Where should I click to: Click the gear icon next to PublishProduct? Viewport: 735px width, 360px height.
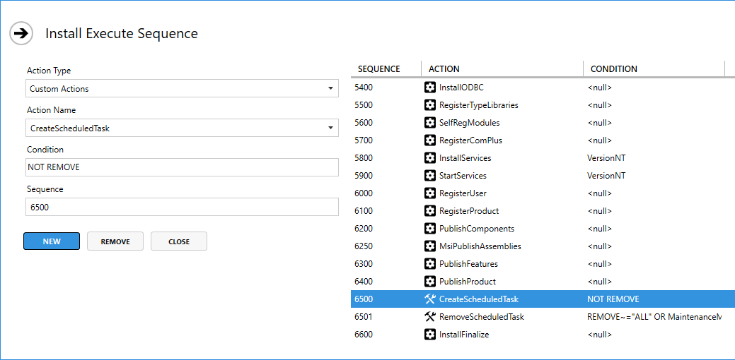click(429, 282)
